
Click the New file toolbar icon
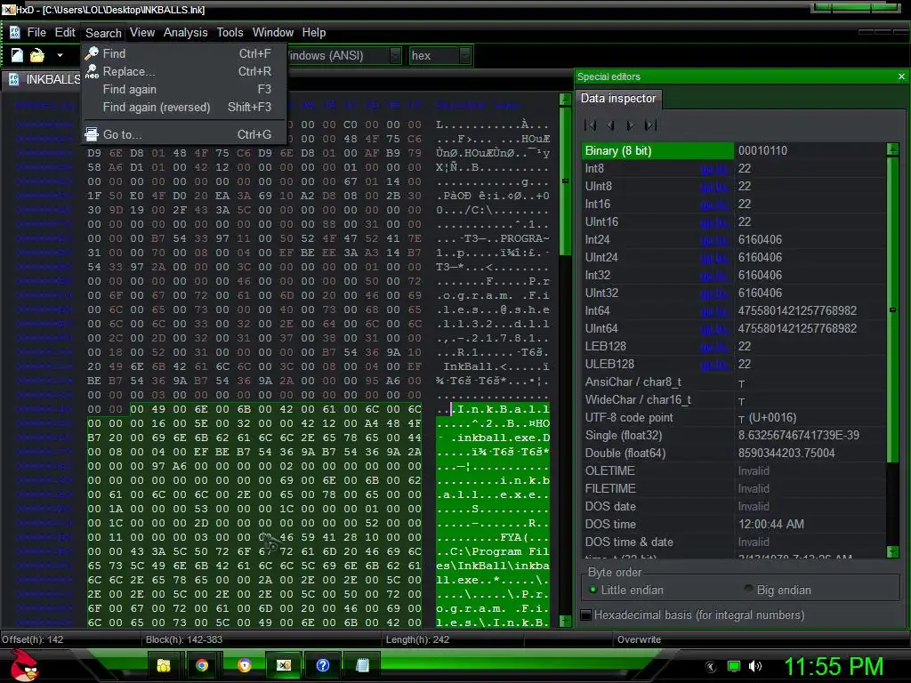[x=17, y=55]
